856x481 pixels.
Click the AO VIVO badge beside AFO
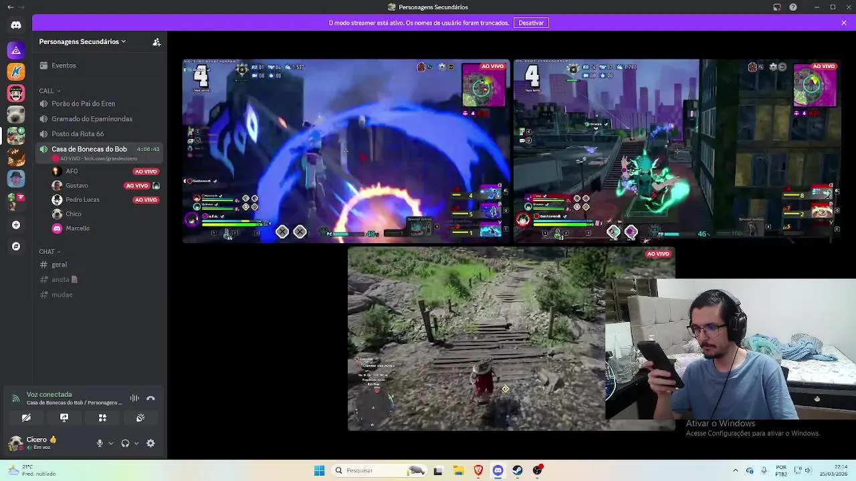(x=146, y=172)
